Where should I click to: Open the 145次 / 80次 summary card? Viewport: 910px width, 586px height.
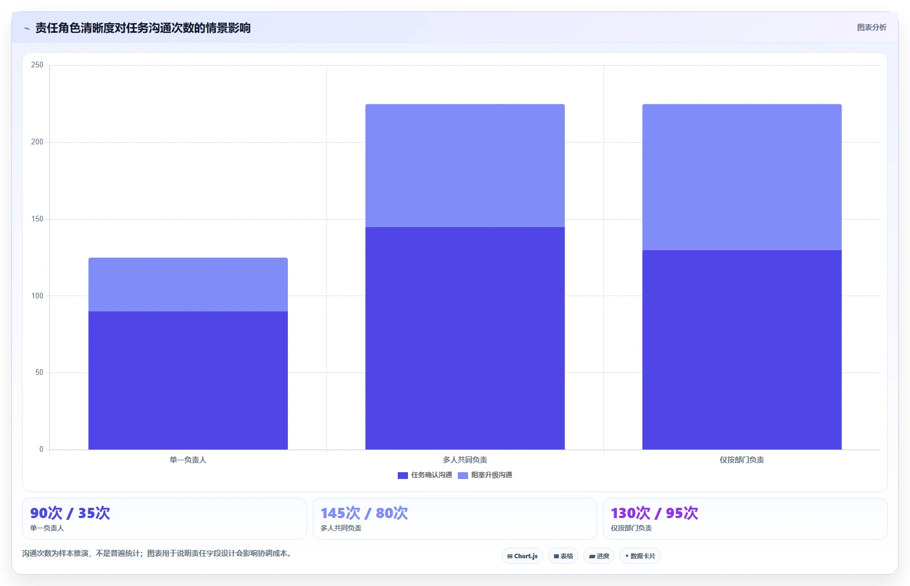pyautogui.click(x=455, y=519)
